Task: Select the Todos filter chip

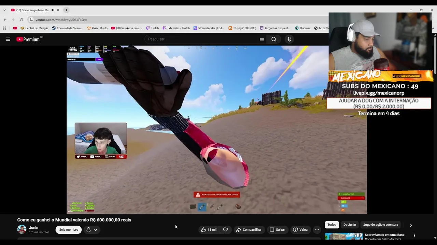Action: click(332, 225)
